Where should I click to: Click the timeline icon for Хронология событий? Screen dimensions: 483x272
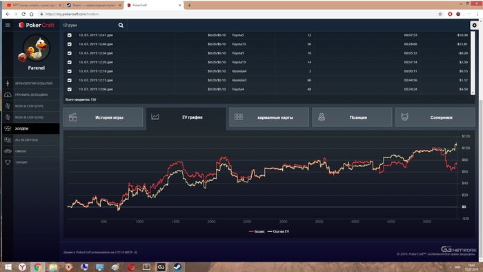pos(8,83)
